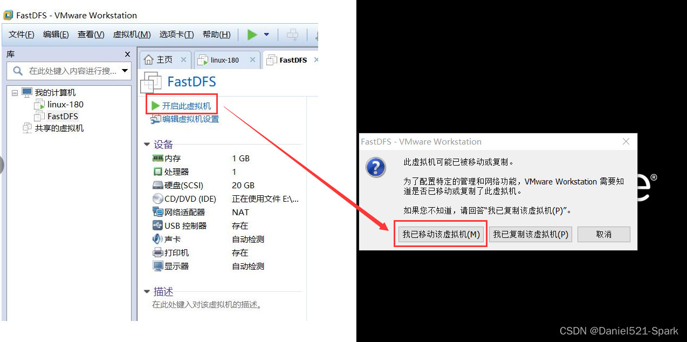Select the 网络适配器 device row label
Screen dimensions: 687x342
click(x=185, y=213)
